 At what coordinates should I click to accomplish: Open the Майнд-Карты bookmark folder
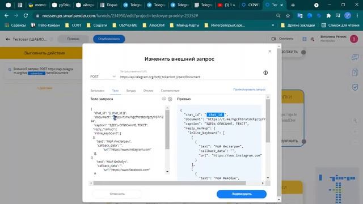pyautogui.click(x=185, y=25)
